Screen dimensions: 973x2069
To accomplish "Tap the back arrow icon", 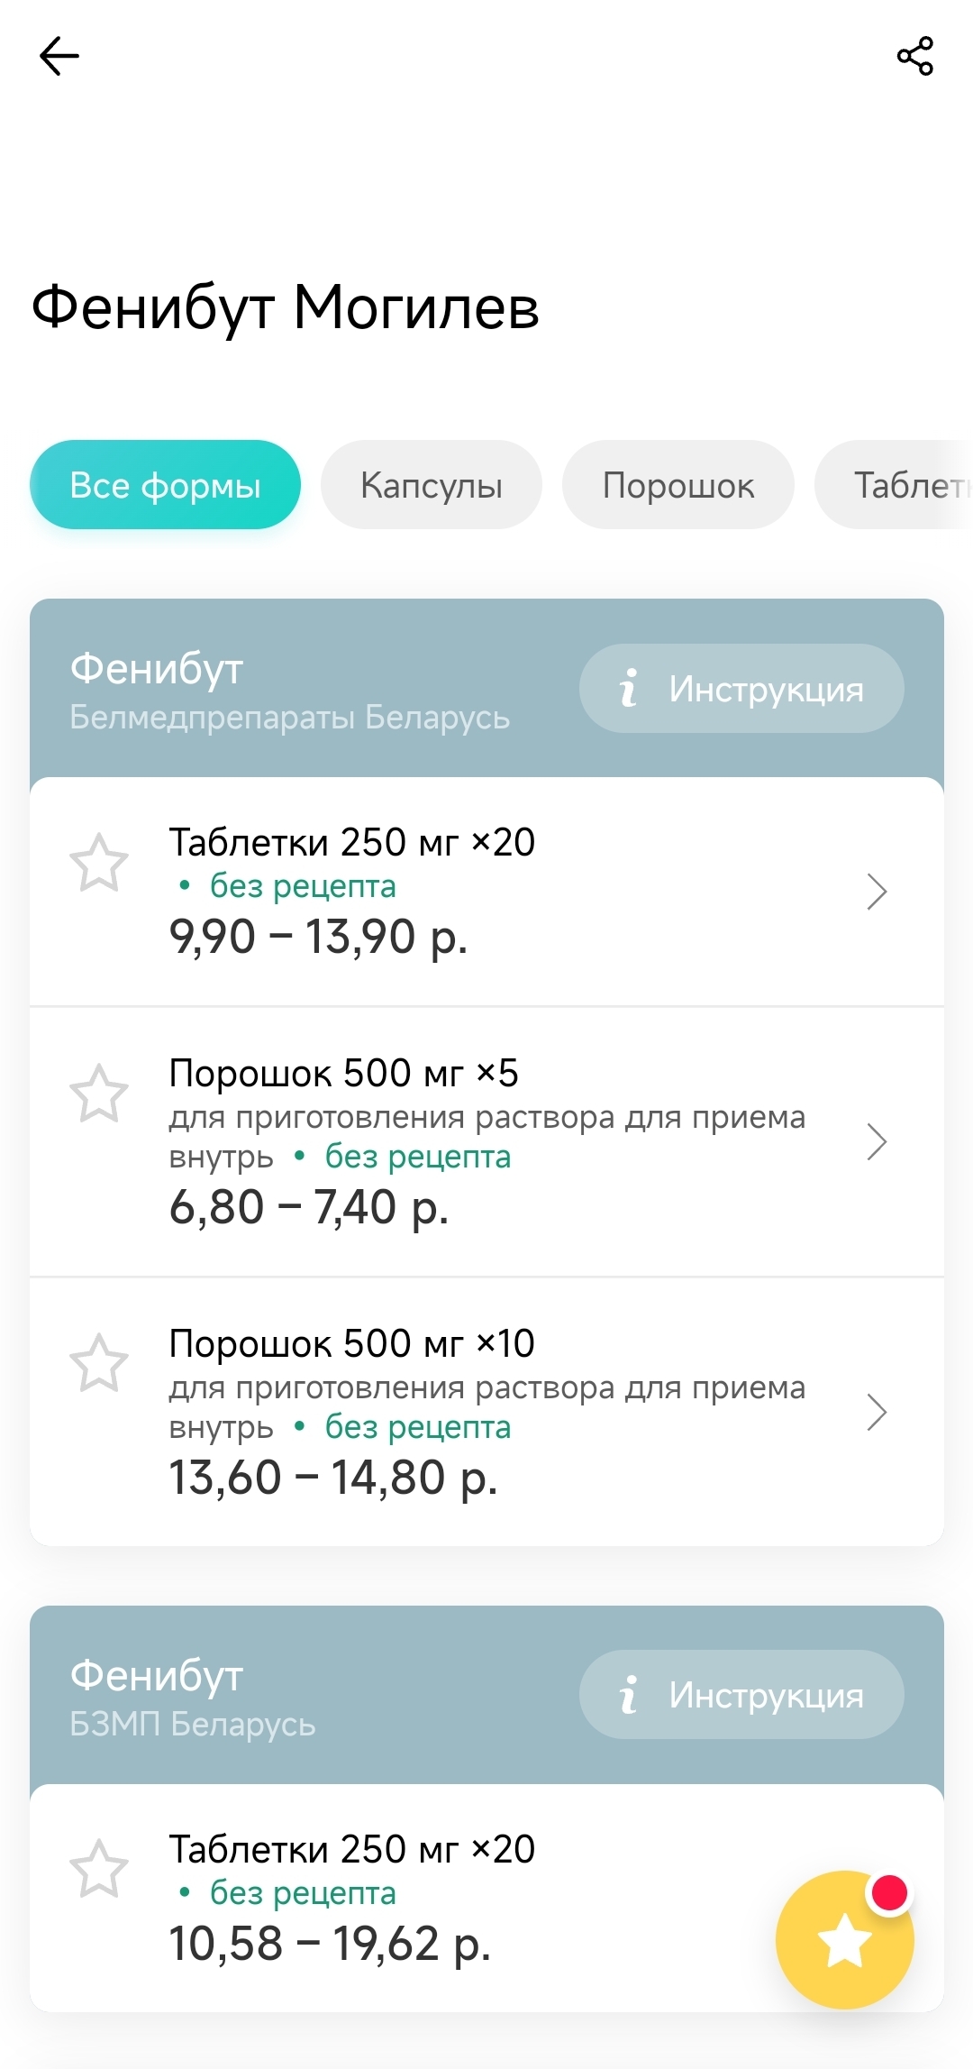I will point(59,56).
